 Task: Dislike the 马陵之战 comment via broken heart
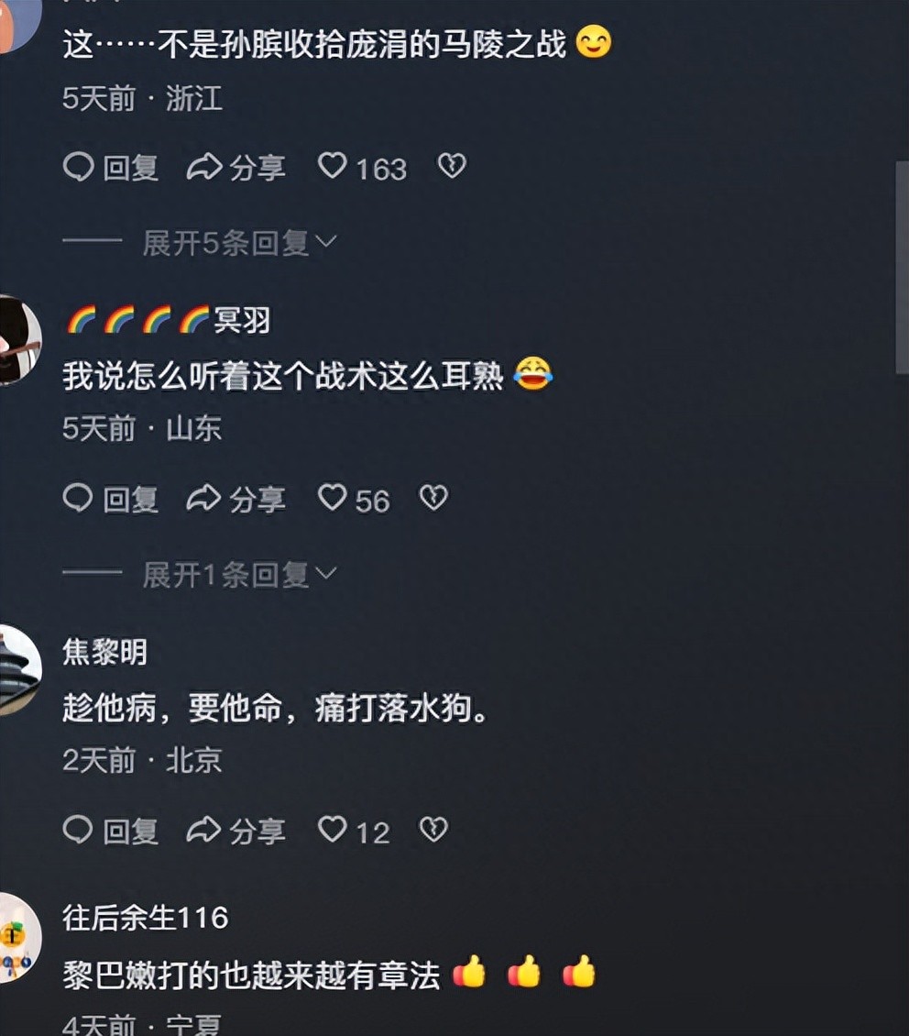pyautogui.click(x=452, y=166)
